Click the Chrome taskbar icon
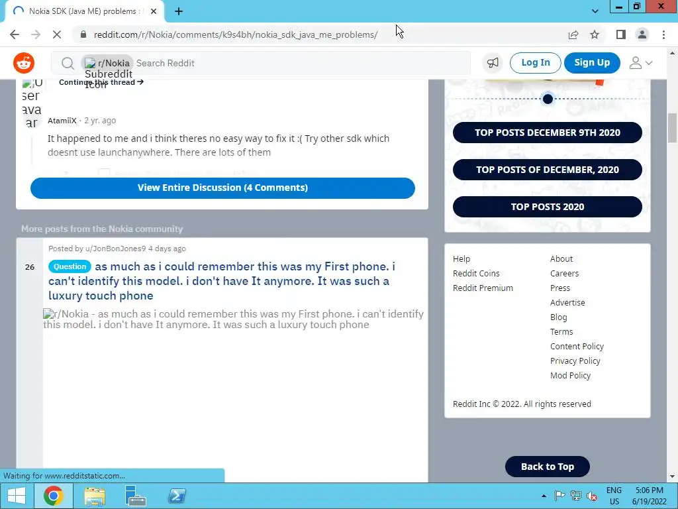This screenshot has width=678, height=509. (x=54, y=496)
